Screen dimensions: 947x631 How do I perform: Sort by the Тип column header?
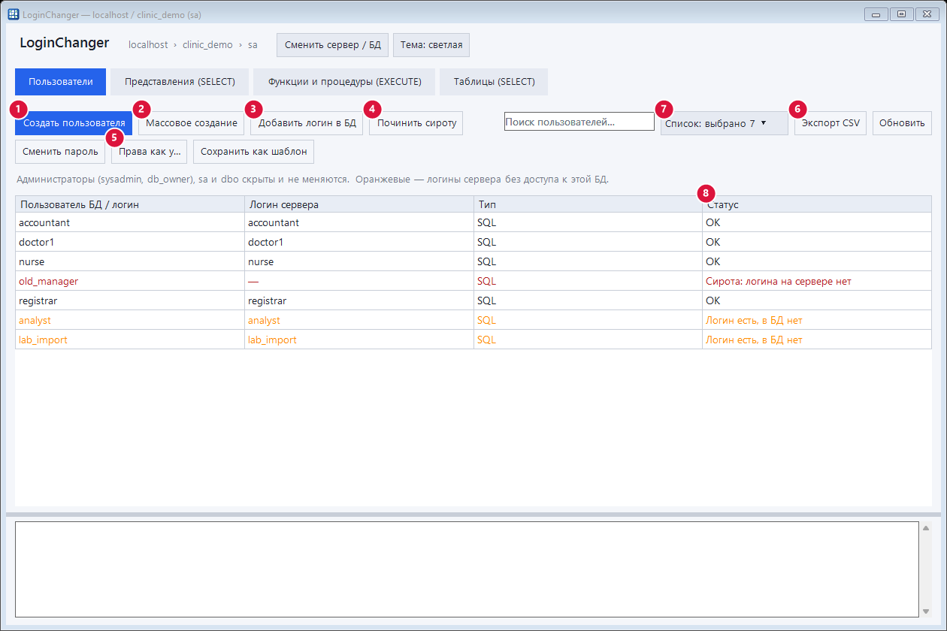click(x=588, y=204)
